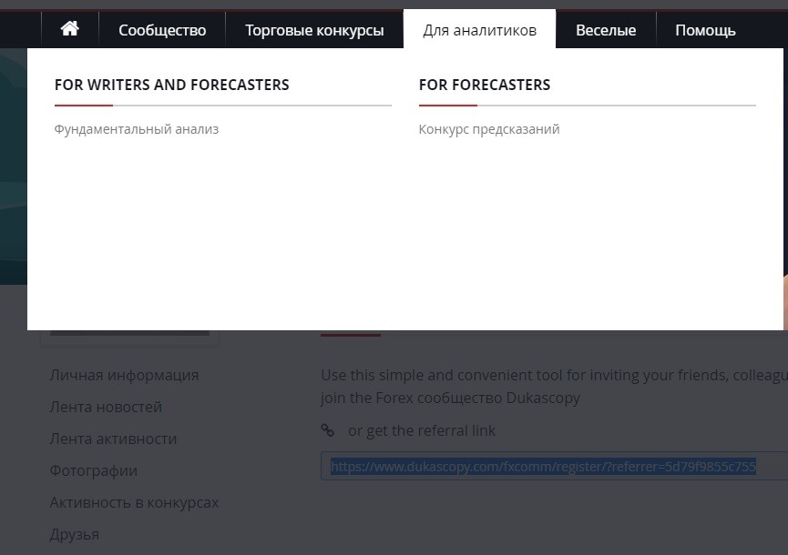Click the dark button above Личная информация

(x=129, y=333)
